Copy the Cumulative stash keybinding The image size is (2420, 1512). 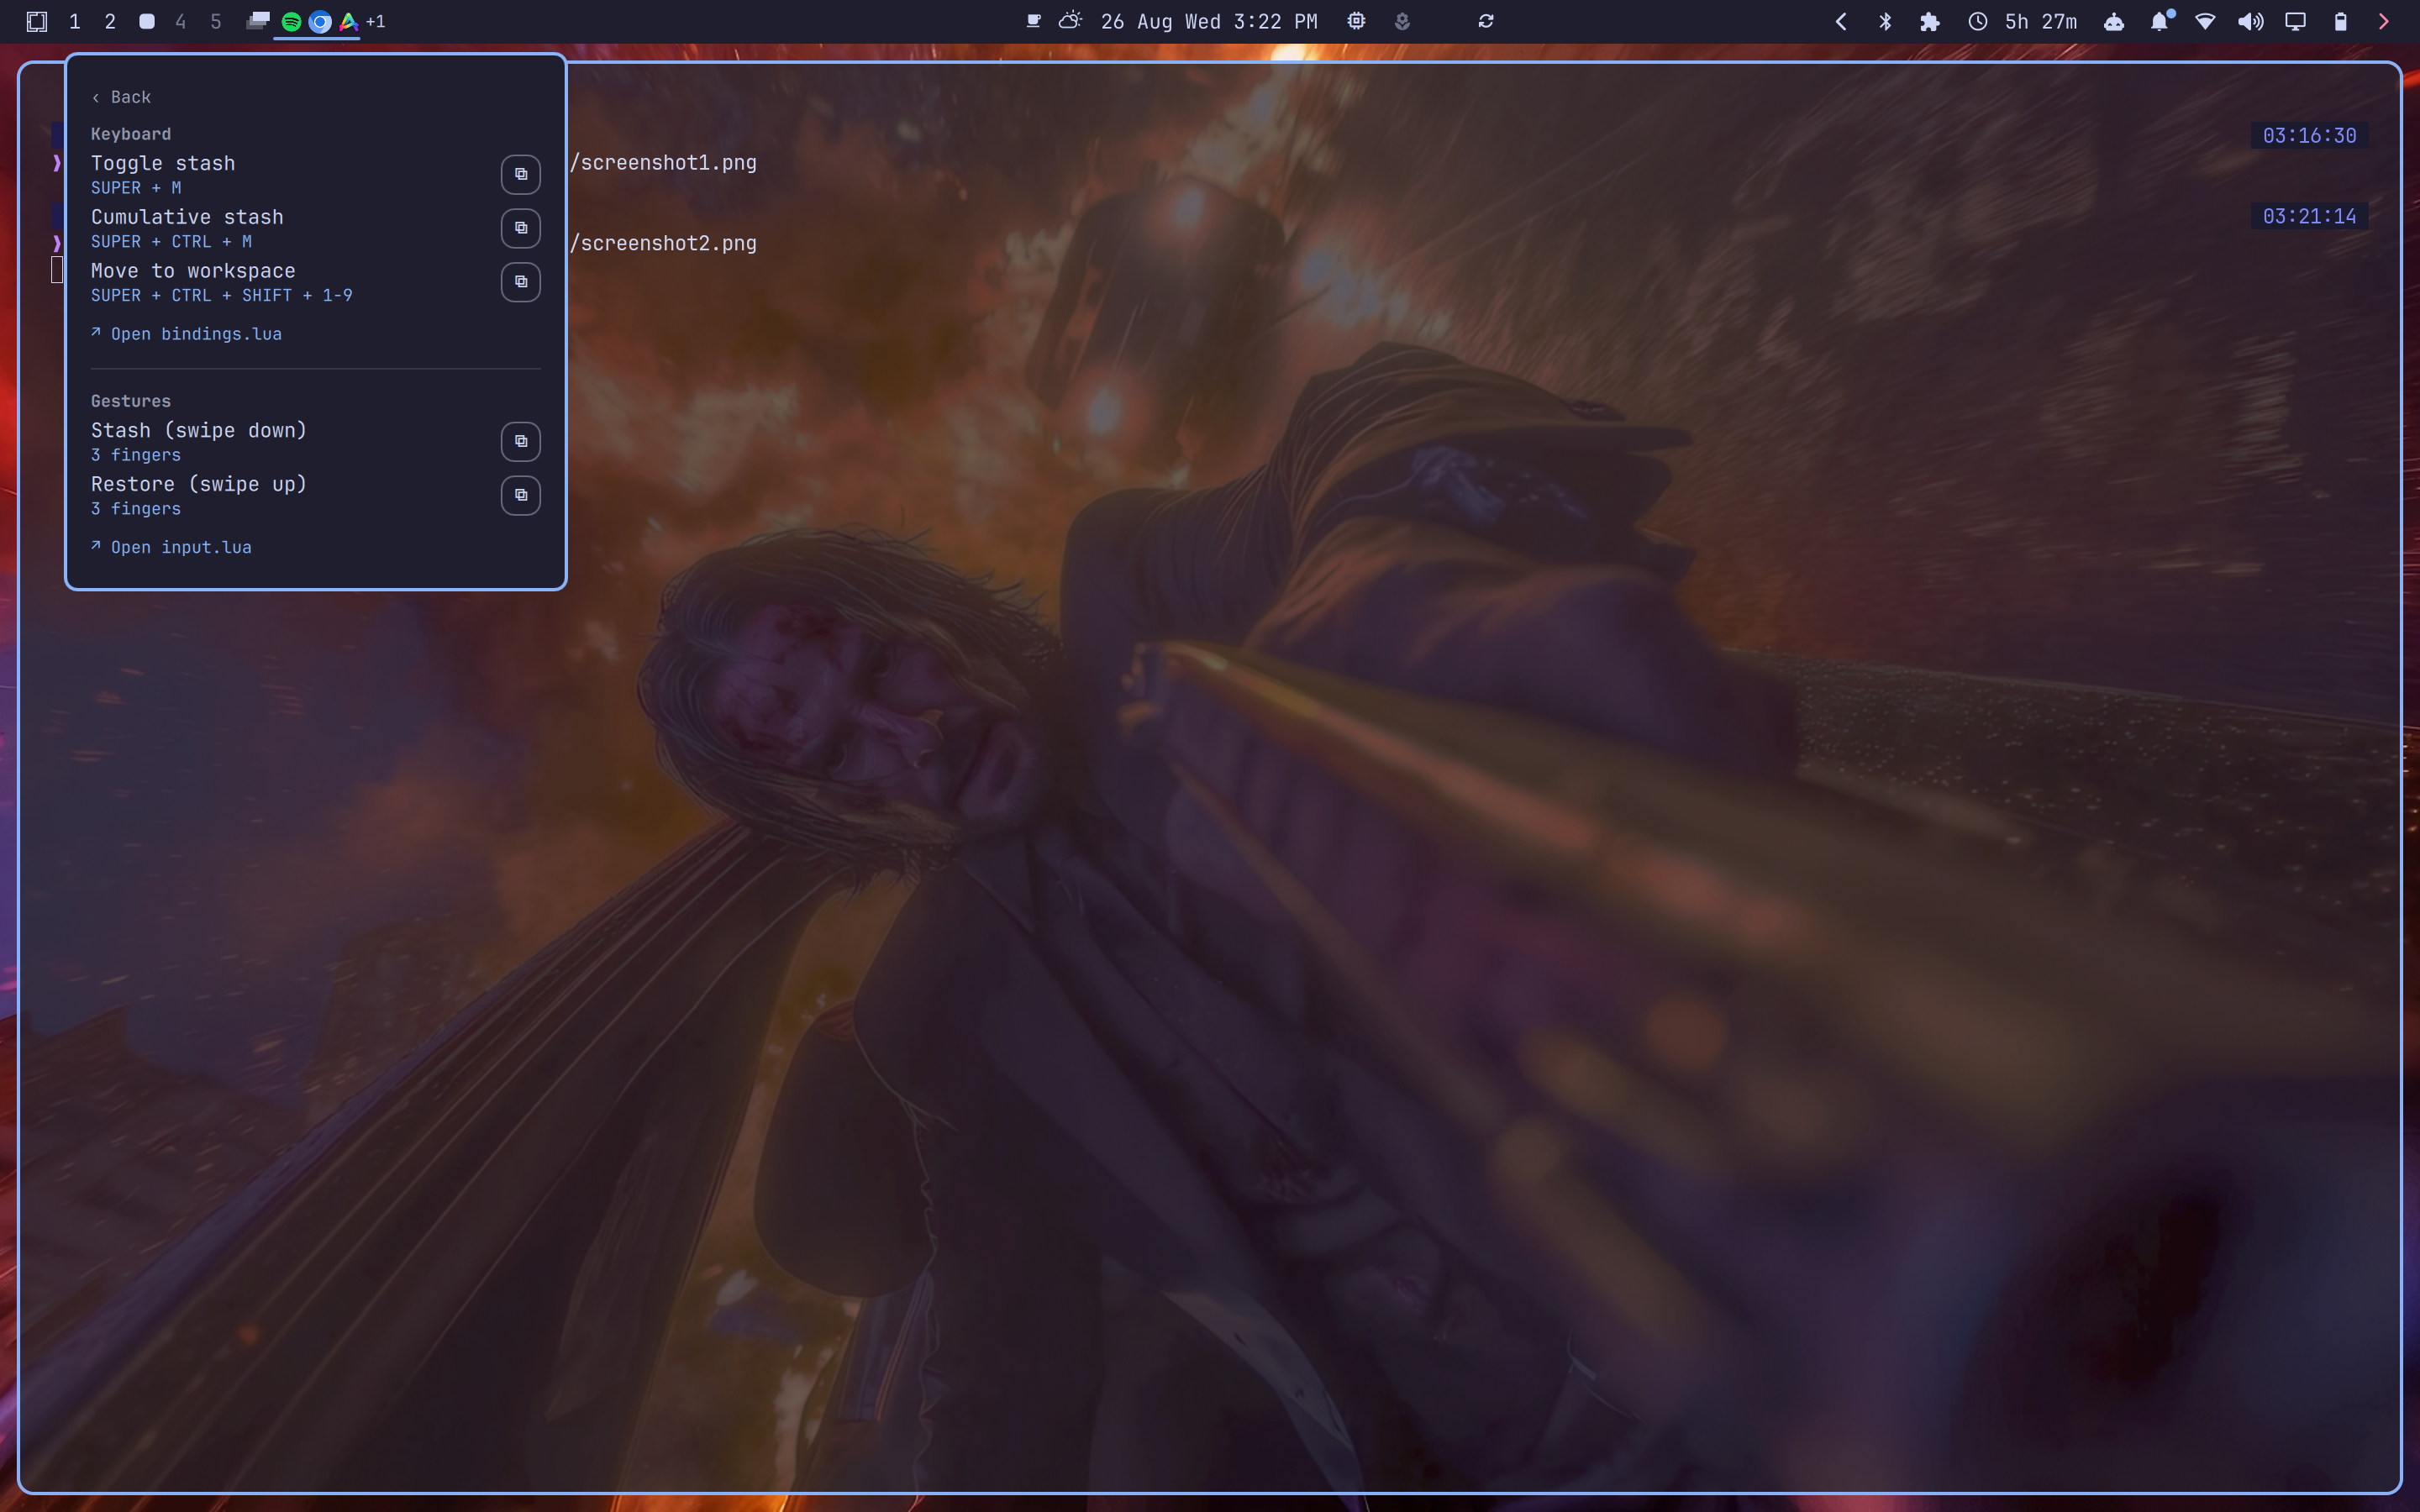coord(520,229)
